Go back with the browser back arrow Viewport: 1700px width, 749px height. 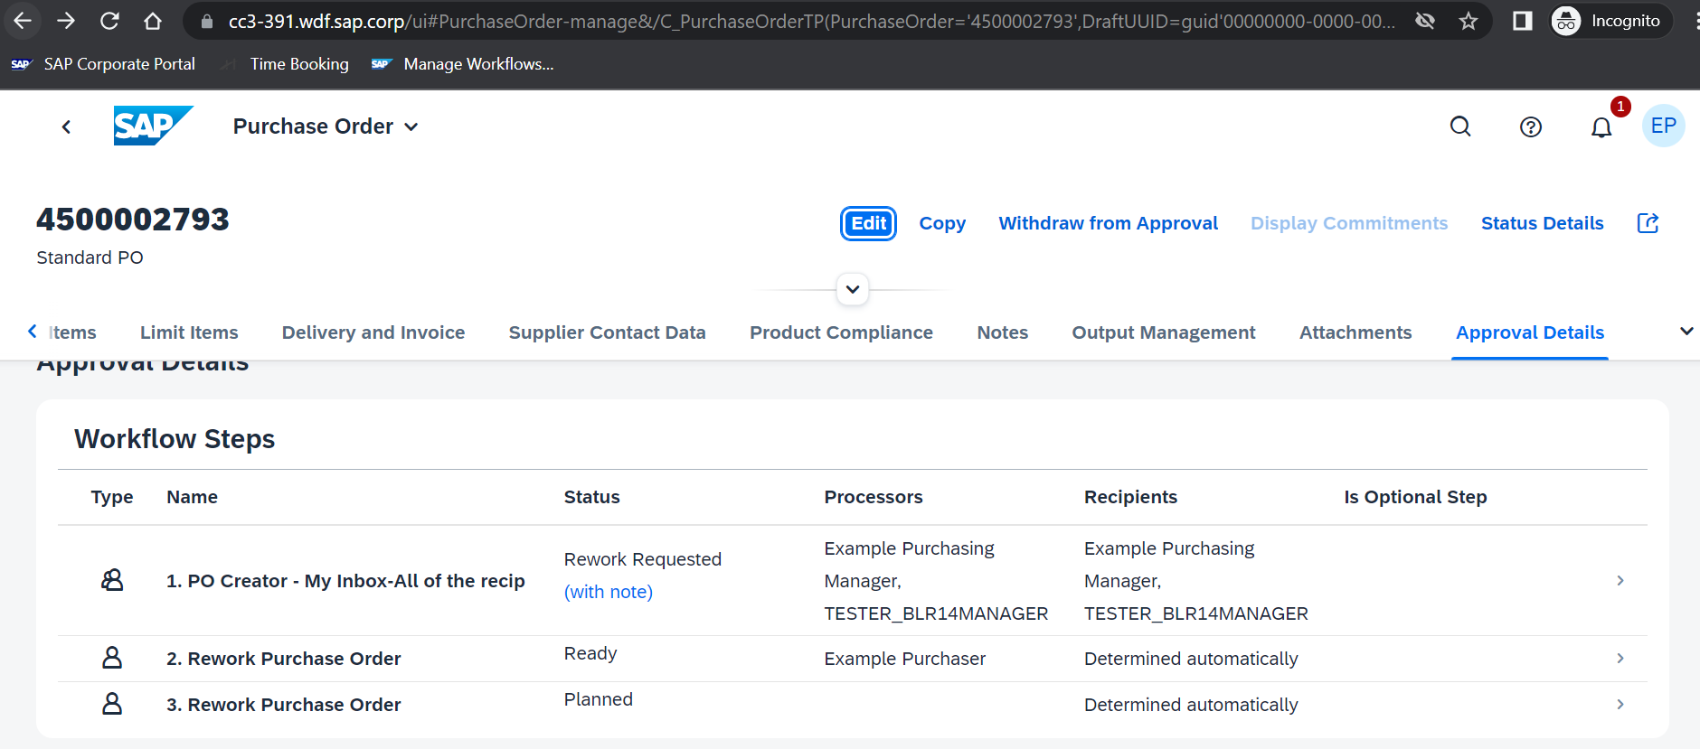pos(24,21)
